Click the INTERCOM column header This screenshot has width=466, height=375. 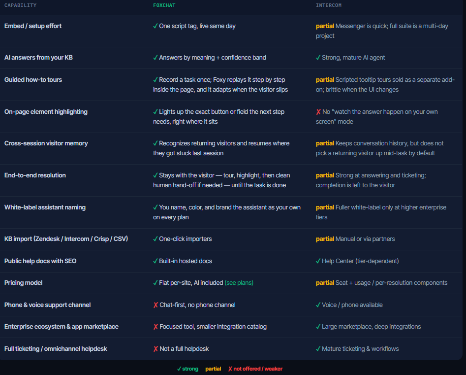click(328, 5)
